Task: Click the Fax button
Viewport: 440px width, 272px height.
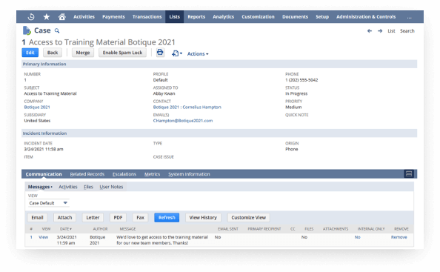Action: click(140, 218)
